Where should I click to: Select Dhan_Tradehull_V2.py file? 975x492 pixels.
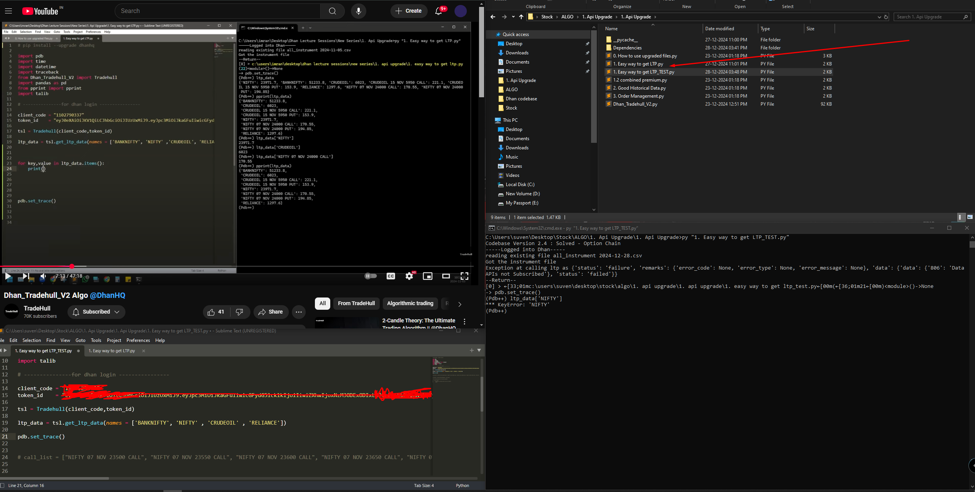[x=635, y=104]
